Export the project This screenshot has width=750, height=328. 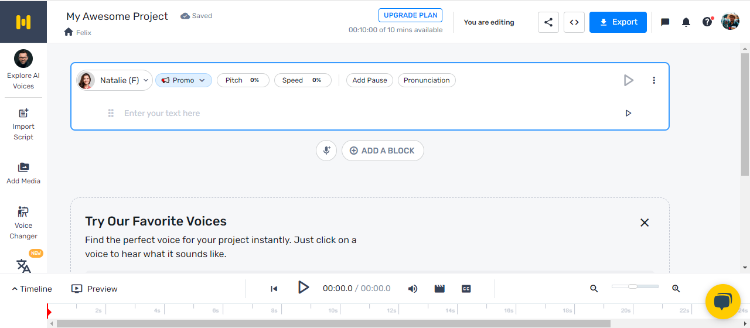618,22
